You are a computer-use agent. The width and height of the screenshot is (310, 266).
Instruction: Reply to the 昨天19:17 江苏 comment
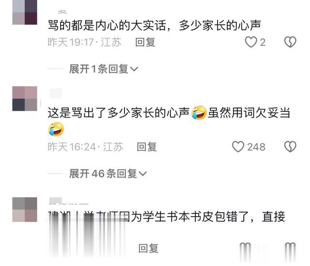145,42
